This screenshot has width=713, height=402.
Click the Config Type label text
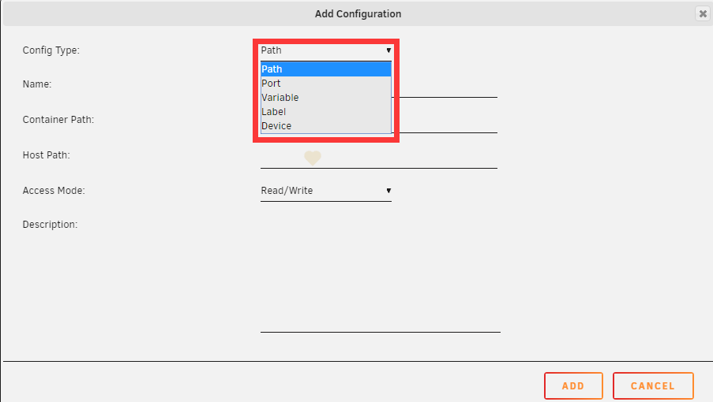[x=51, y=50]
